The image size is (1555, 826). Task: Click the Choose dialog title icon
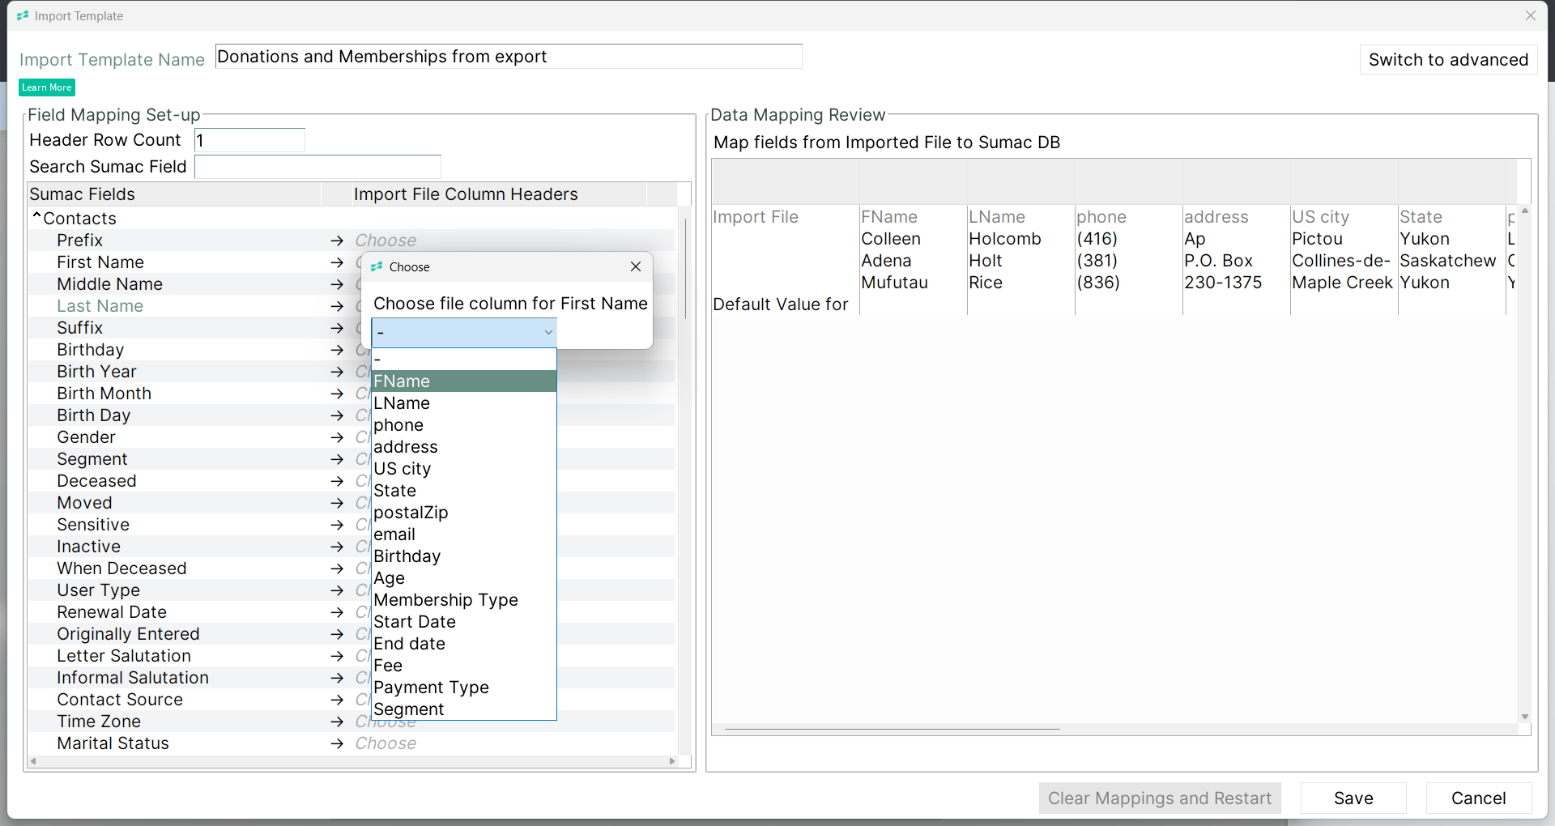pyautogui.click(x=377, y=266)
